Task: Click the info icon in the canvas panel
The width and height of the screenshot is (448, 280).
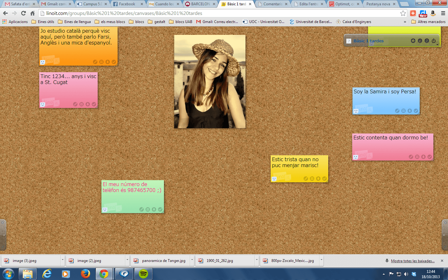Action: [x=420, y=41]
